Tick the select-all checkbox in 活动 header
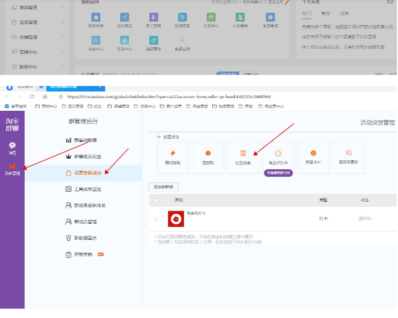 tap(157, 200)
